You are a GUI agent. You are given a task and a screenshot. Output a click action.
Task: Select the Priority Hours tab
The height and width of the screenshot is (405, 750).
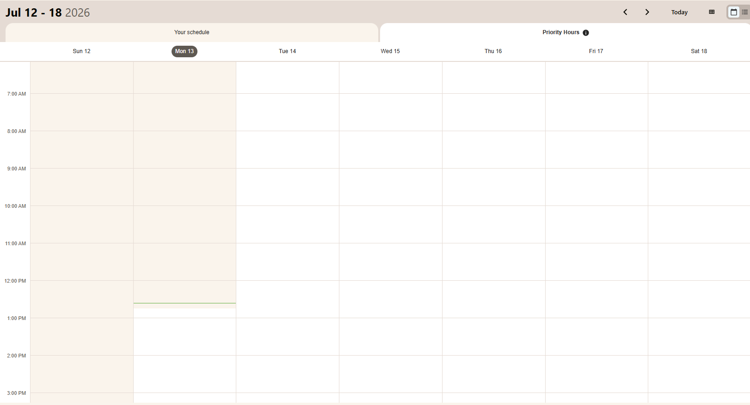pyautogui.click(x=565, y=32)
